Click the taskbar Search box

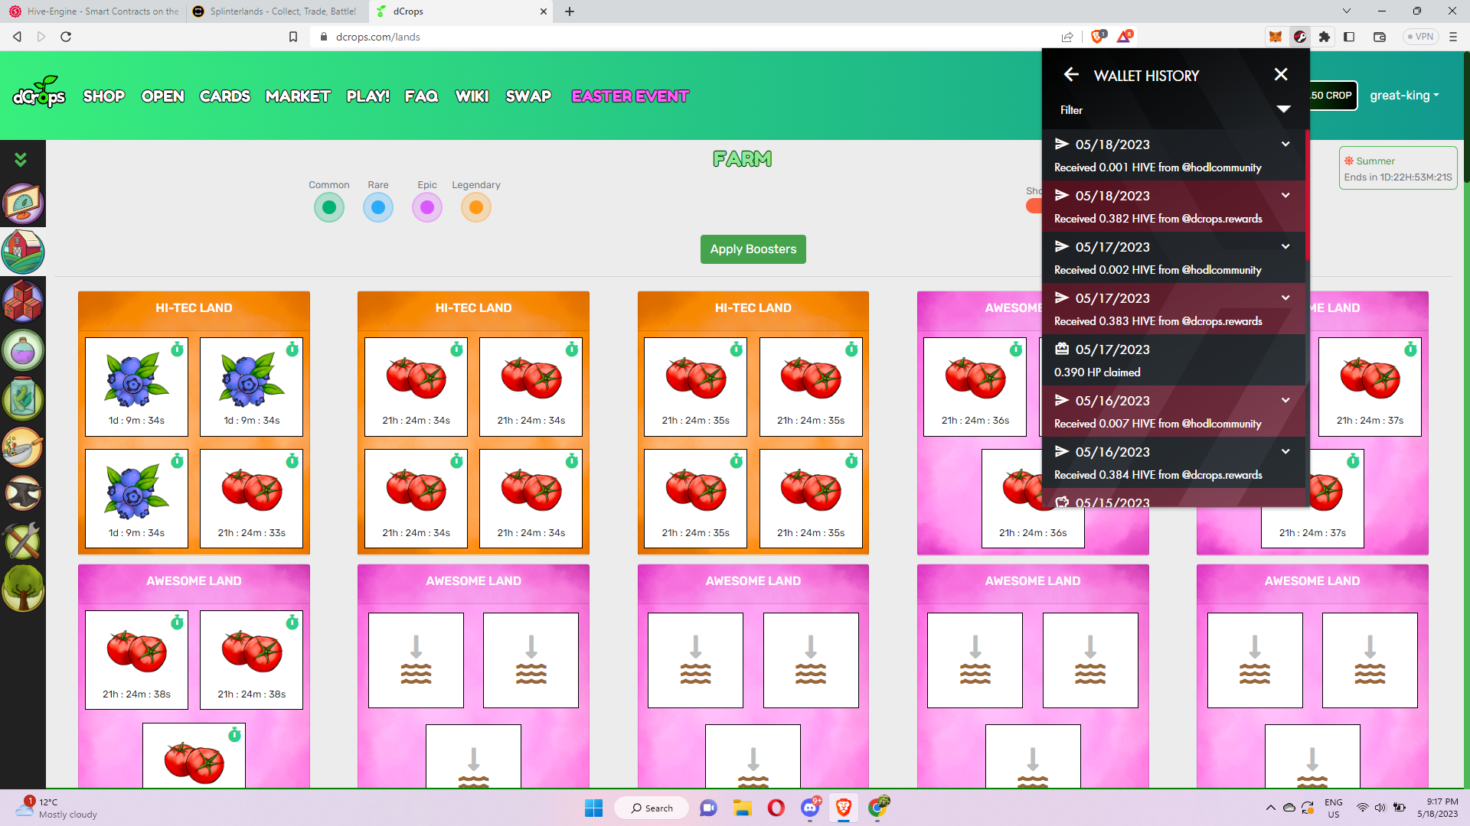[x=652, y=808]
